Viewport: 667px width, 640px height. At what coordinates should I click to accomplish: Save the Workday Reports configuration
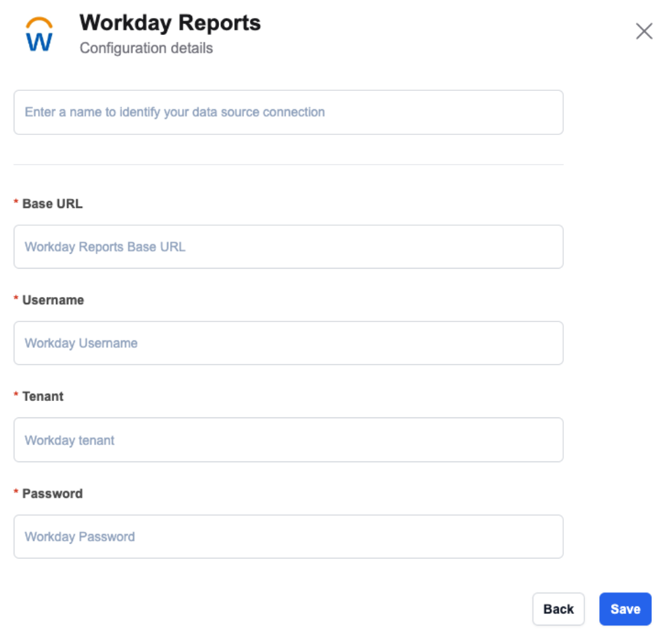point(625,609)
